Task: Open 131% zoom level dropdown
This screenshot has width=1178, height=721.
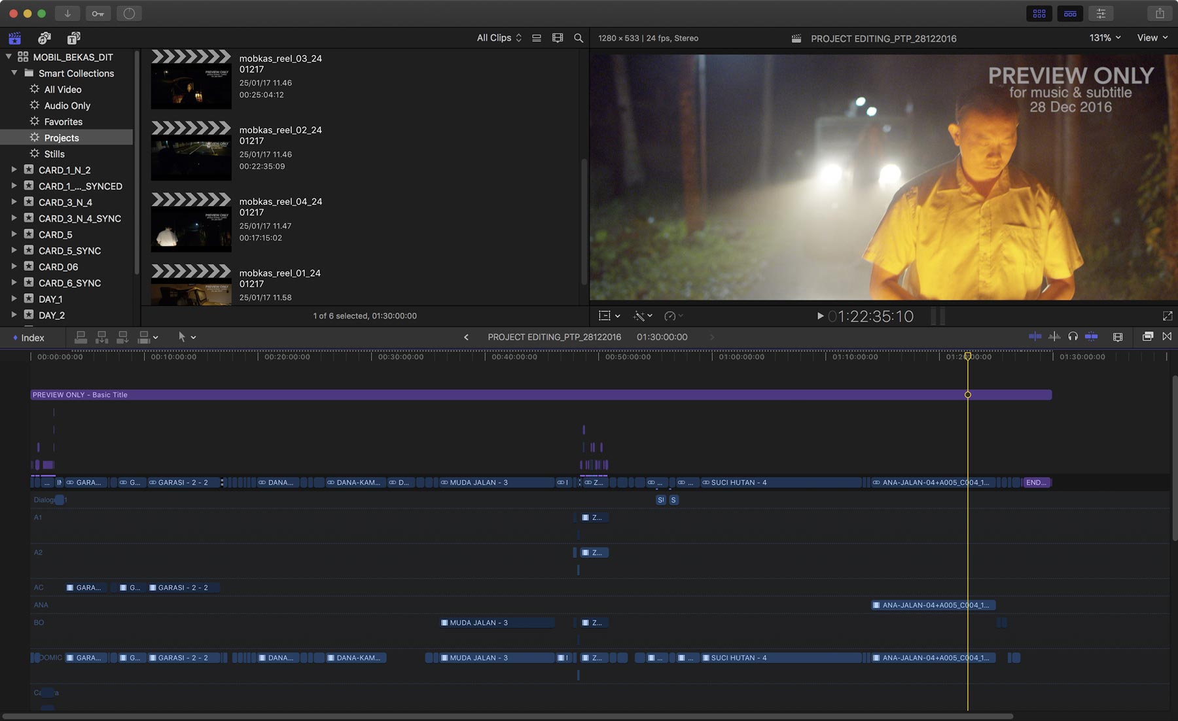Action: click(1105, 38)
